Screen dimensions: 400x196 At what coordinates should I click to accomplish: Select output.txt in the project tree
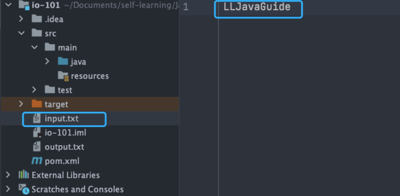coord(64,147)
